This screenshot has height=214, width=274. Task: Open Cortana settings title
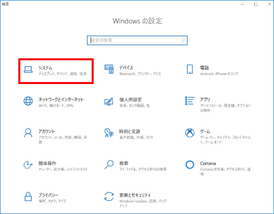208,164
